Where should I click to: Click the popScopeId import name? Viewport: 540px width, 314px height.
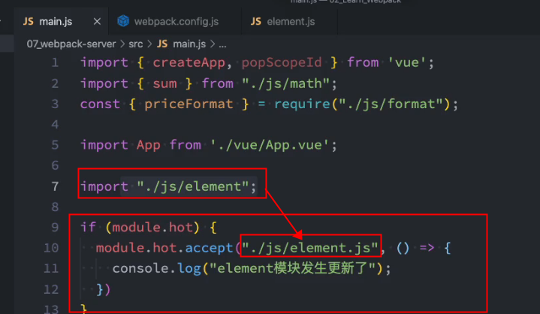282,62
